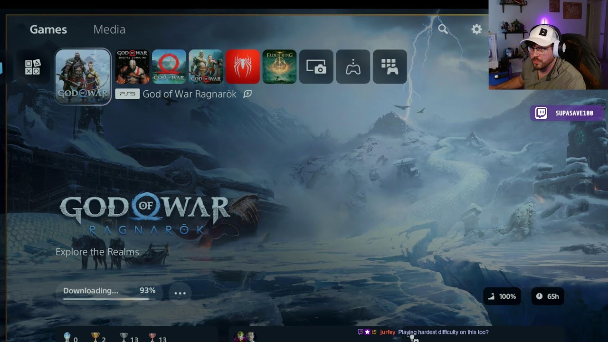Image resolution: width=608 pixels, height=342 pixels.
Task: Select the Elden Ring game tile
Action: click(279, 66)
